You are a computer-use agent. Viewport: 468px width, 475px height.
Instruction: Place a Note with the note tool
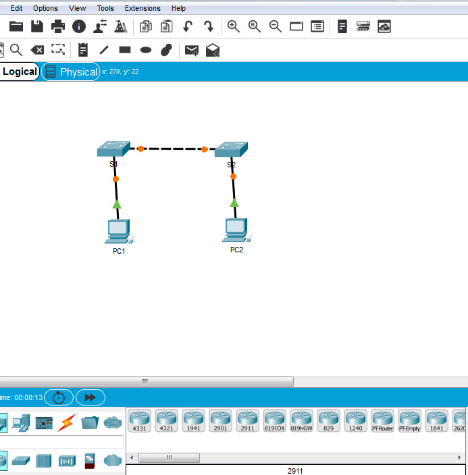[83, 50]
